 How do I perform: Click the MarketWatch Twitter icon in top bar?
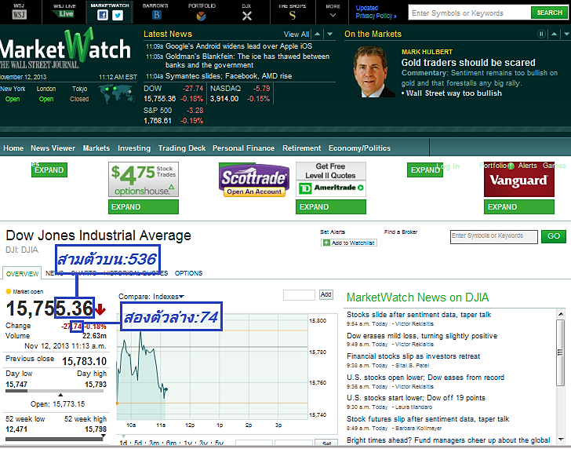click(118, 15)
